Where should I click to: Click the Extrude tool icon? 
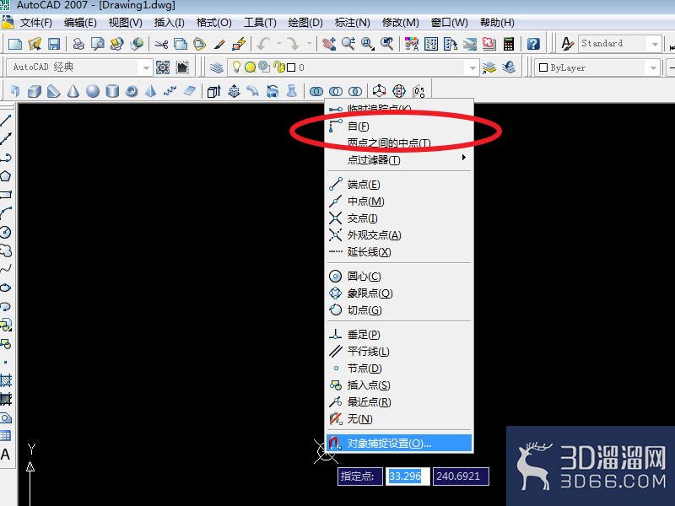click(214, 91)
